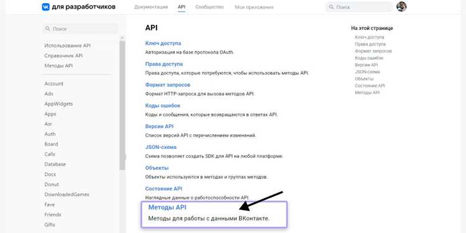This screenshot has height=233, width=466.
Task: Jump to Коды ошибок in page contents
Action: [369, 58]
